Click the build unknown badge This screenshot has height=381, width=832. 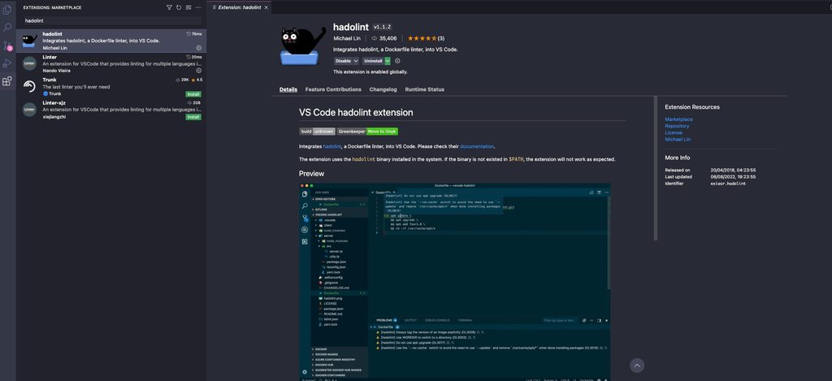tap(317, 132)
